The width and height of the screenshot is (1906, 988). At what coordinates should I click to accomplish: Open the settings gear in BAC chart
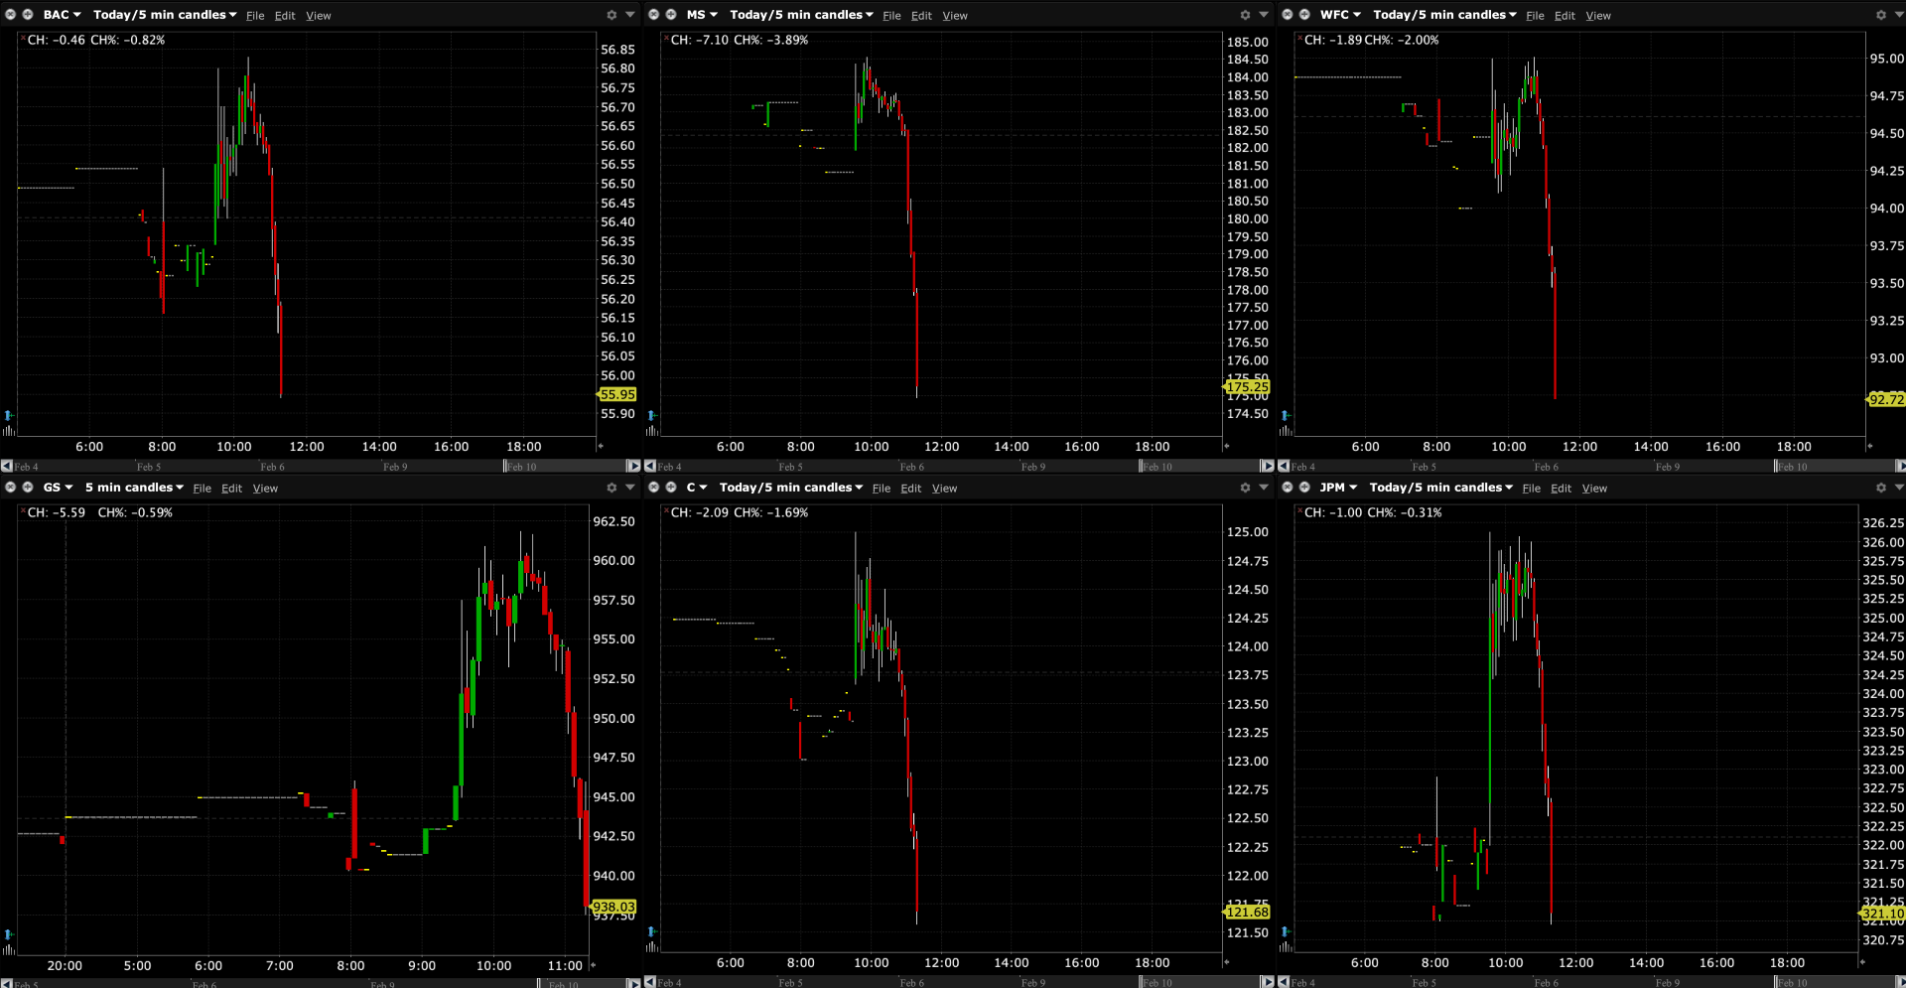click(612, 15)
